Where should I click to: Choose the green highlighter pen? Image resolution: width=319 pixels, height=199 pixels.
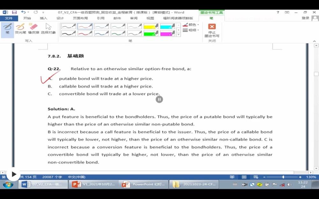click(151, 33)
